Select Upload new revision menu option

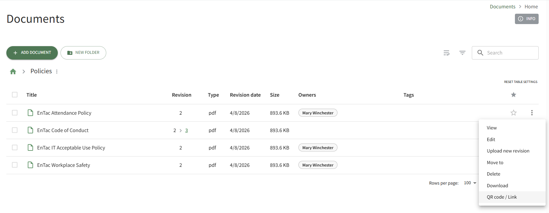point(508,151)
